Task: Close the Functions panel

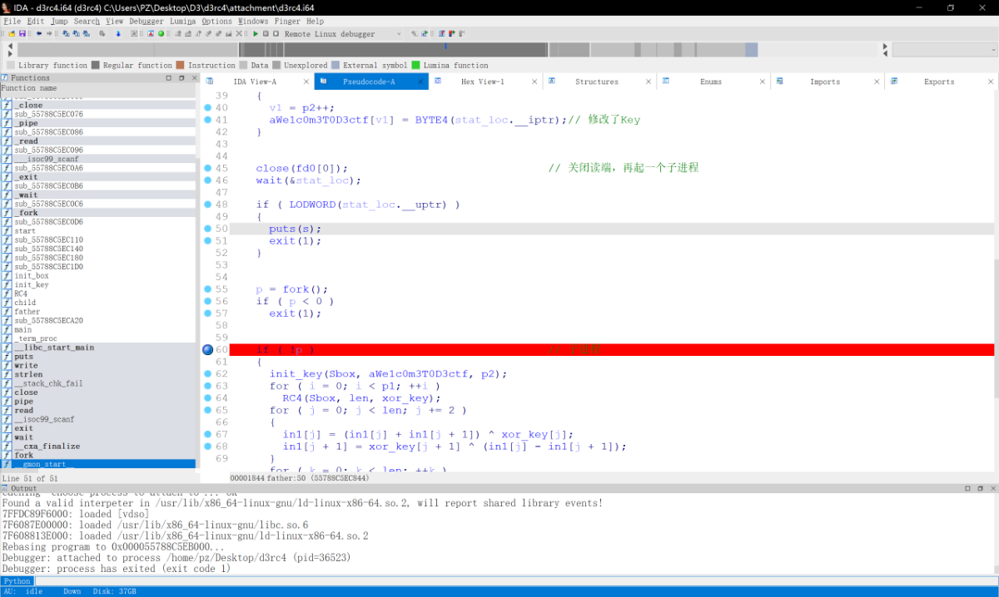Action: [x=192, y=78]
